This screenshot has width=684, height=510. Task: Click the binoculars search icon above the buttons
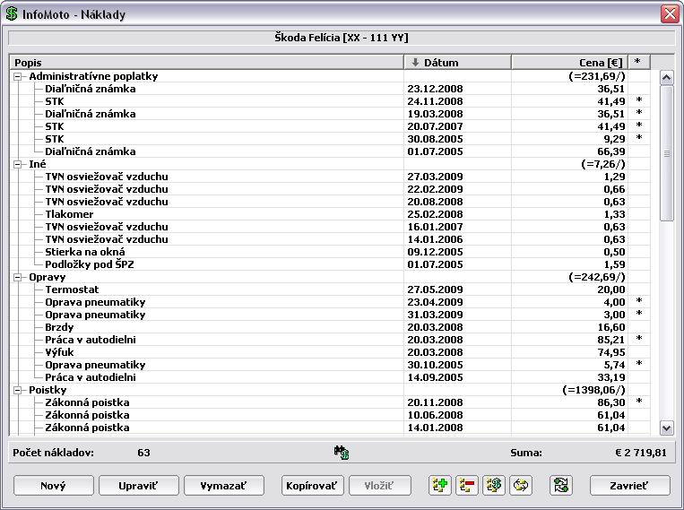tap(342, 453)
